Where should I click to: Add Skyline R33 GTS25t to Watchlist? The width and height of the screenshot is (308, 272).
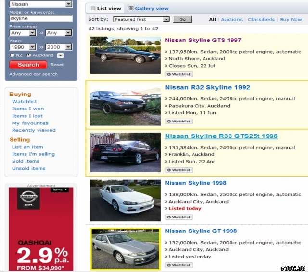click(179, 170)
